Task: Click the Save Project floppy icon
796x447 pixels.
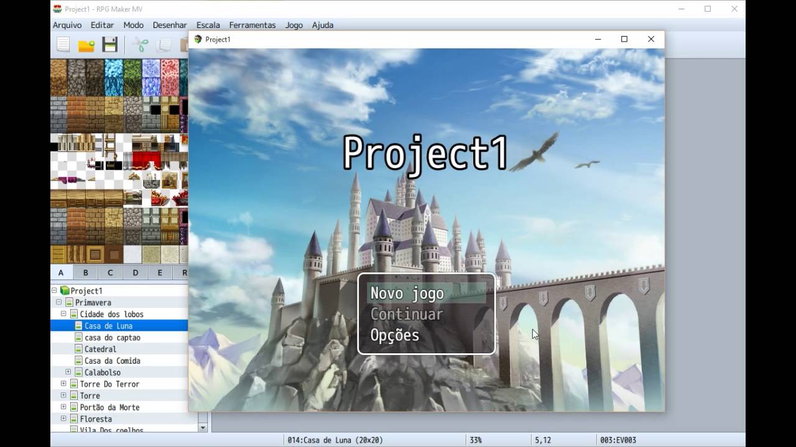Action: click(x=110, y=45)
